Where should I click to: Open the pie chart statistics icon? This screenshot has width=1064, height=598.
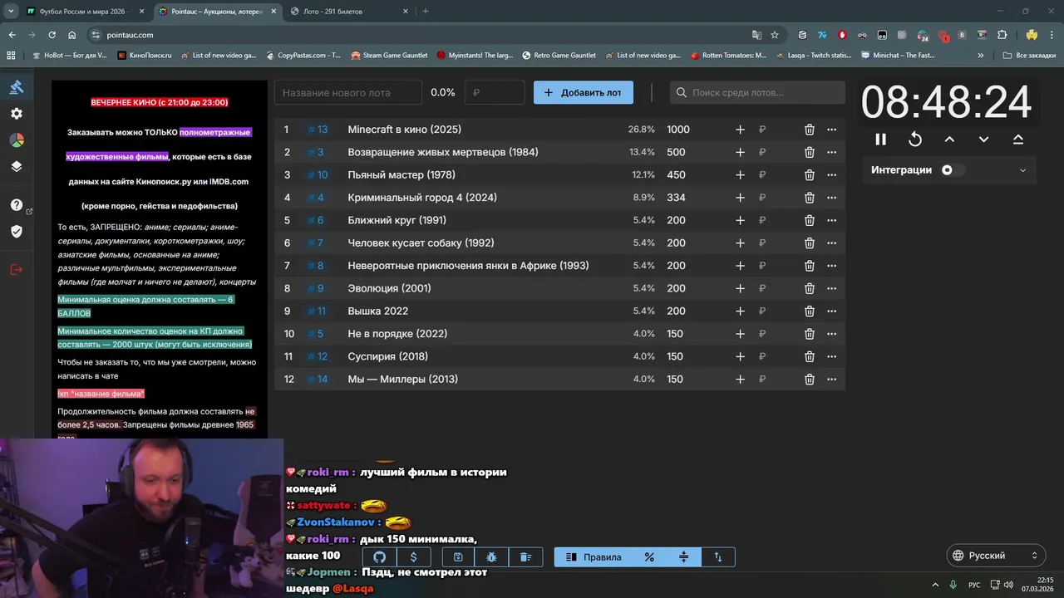17,140
